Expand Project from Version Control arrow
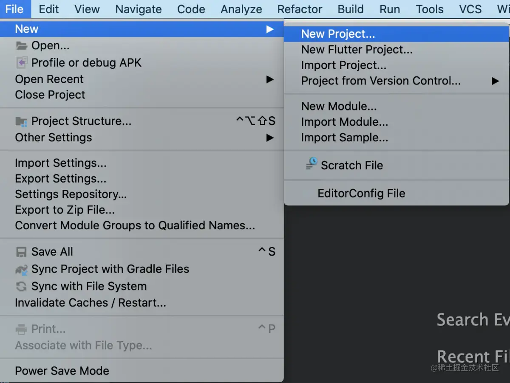This screenshot has height=383, width=510. pos(495,81)
